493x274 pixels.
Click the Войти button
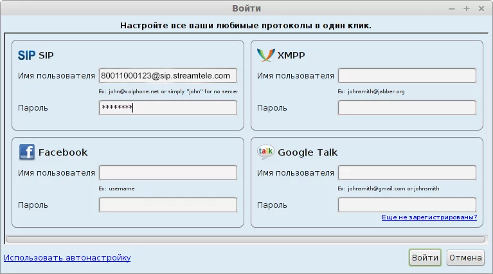click(x=425, y=258)
